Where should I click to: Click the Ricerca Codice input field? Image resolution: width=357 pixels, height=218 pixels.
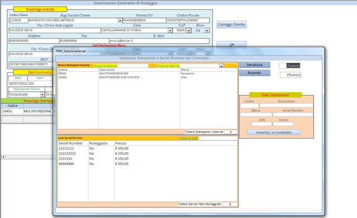pyautogui.click(x=133, y=66)
